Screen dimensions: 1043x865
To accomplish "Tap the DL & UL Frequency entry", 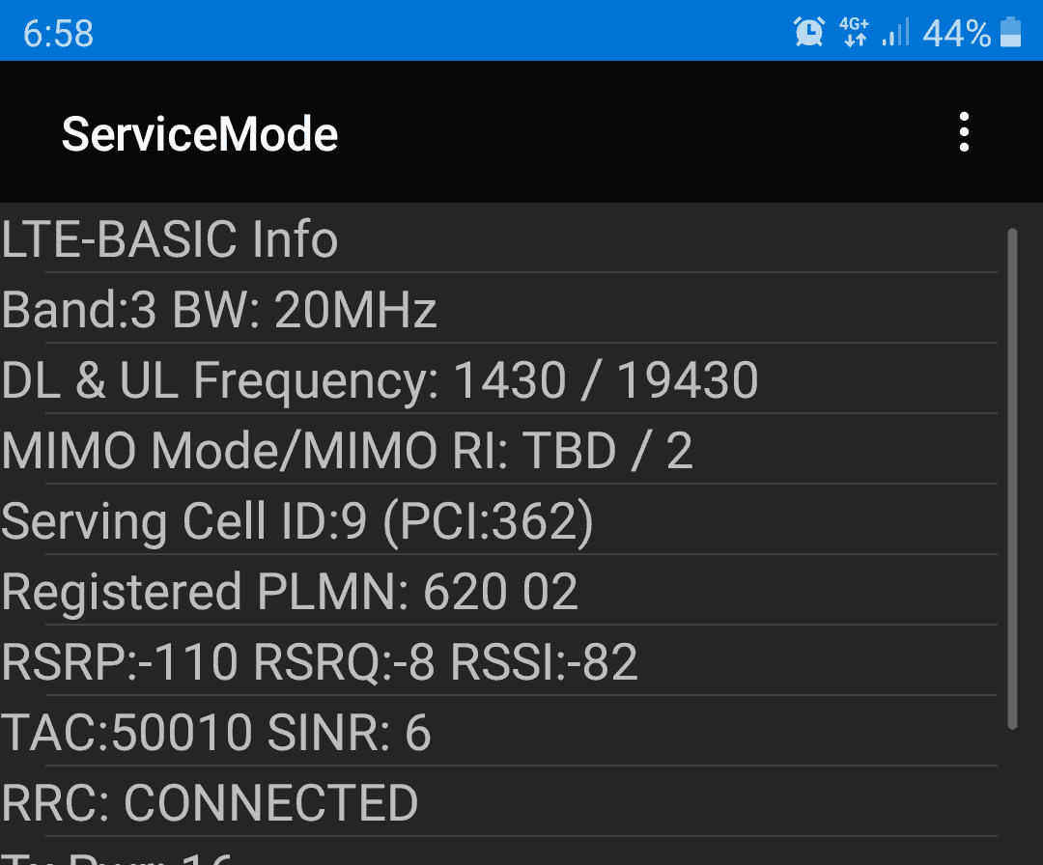I will [380, 379].
